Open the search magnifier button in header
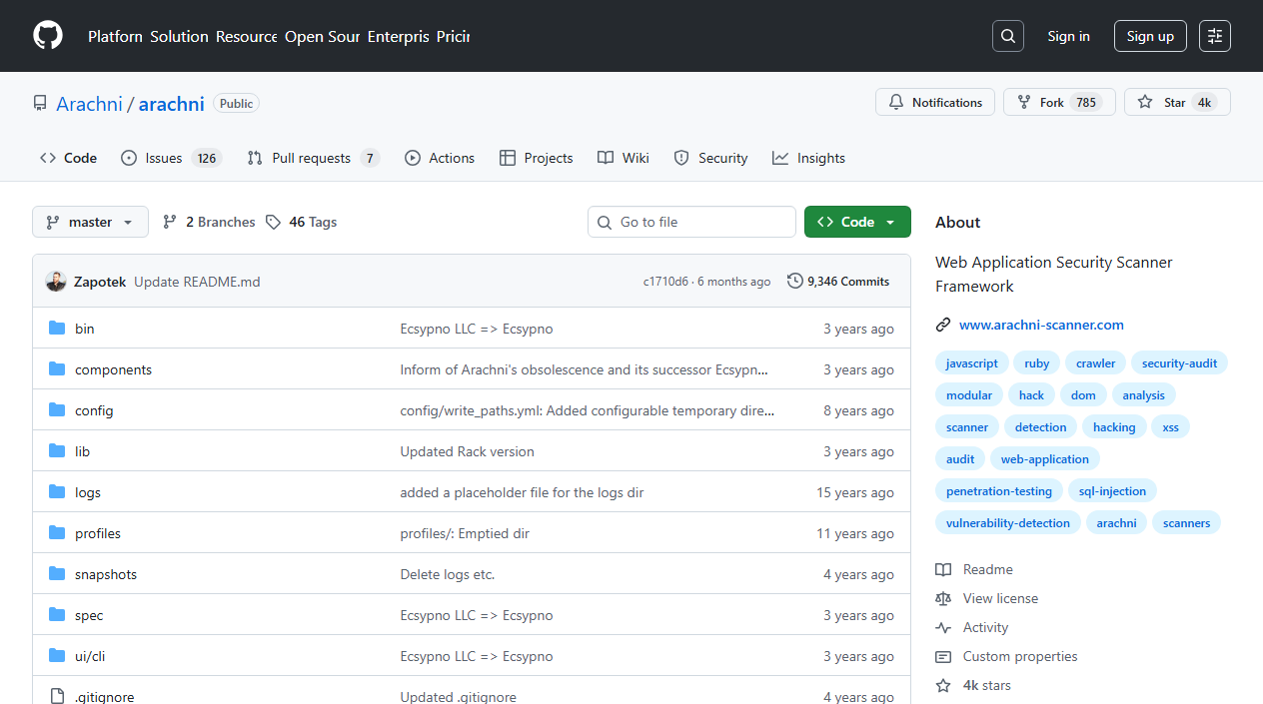 point(1008,36)
